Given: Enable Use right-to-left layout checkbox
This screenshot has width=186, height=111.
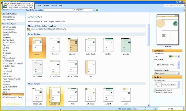Looking at the screenshot, I should coord(155,92).
